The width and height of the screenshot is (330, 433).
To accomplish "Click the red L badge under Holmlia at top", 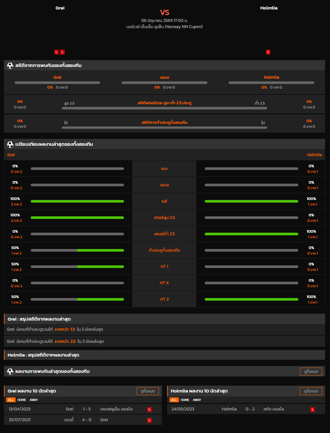I will [x=268, y=52].
